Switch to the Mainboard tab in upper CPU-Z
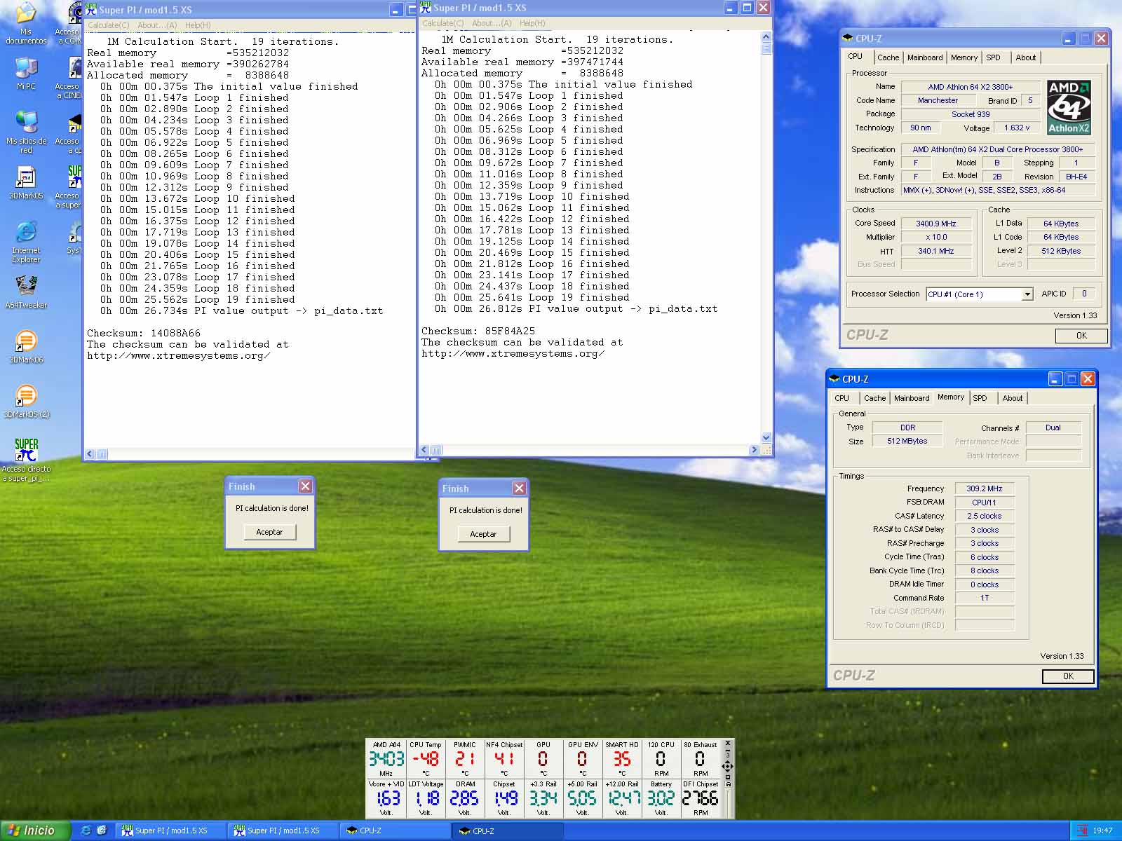The image size is (1122, 841). coord(925,57)
